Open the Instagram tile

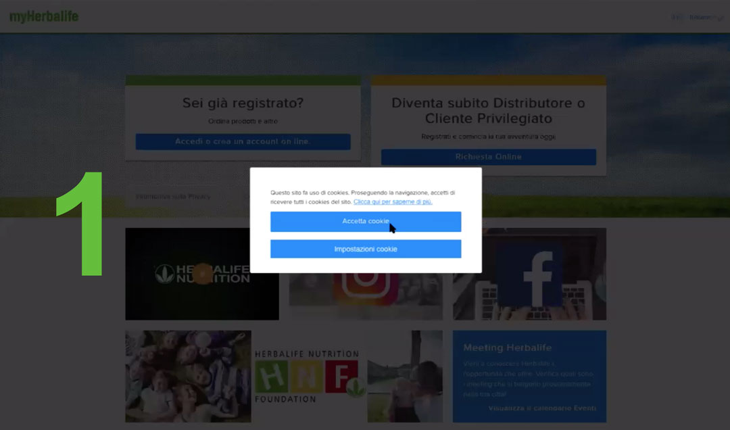tap(366, 296)
